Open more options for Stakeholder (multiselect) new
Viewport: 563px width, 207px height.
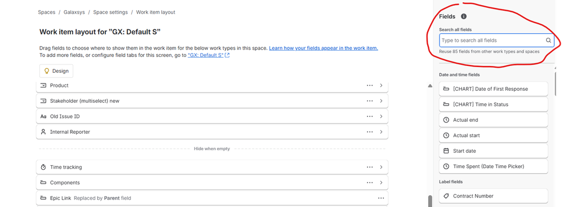[x=370, y=101]
